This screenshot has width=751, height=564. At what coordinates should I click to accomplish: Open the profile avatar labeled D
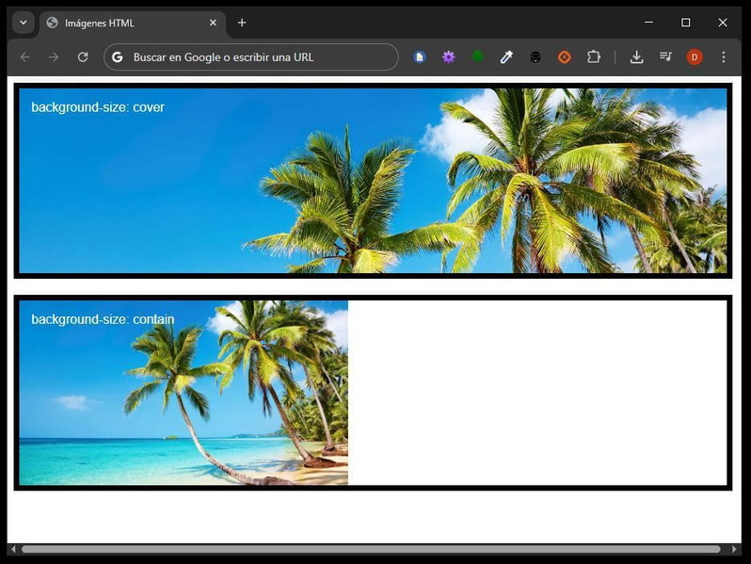click(x=695, y=57)
